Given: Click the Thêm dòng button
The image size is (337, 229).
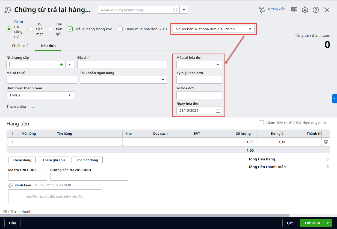Looking at the screenshot, I should point(22,160).
